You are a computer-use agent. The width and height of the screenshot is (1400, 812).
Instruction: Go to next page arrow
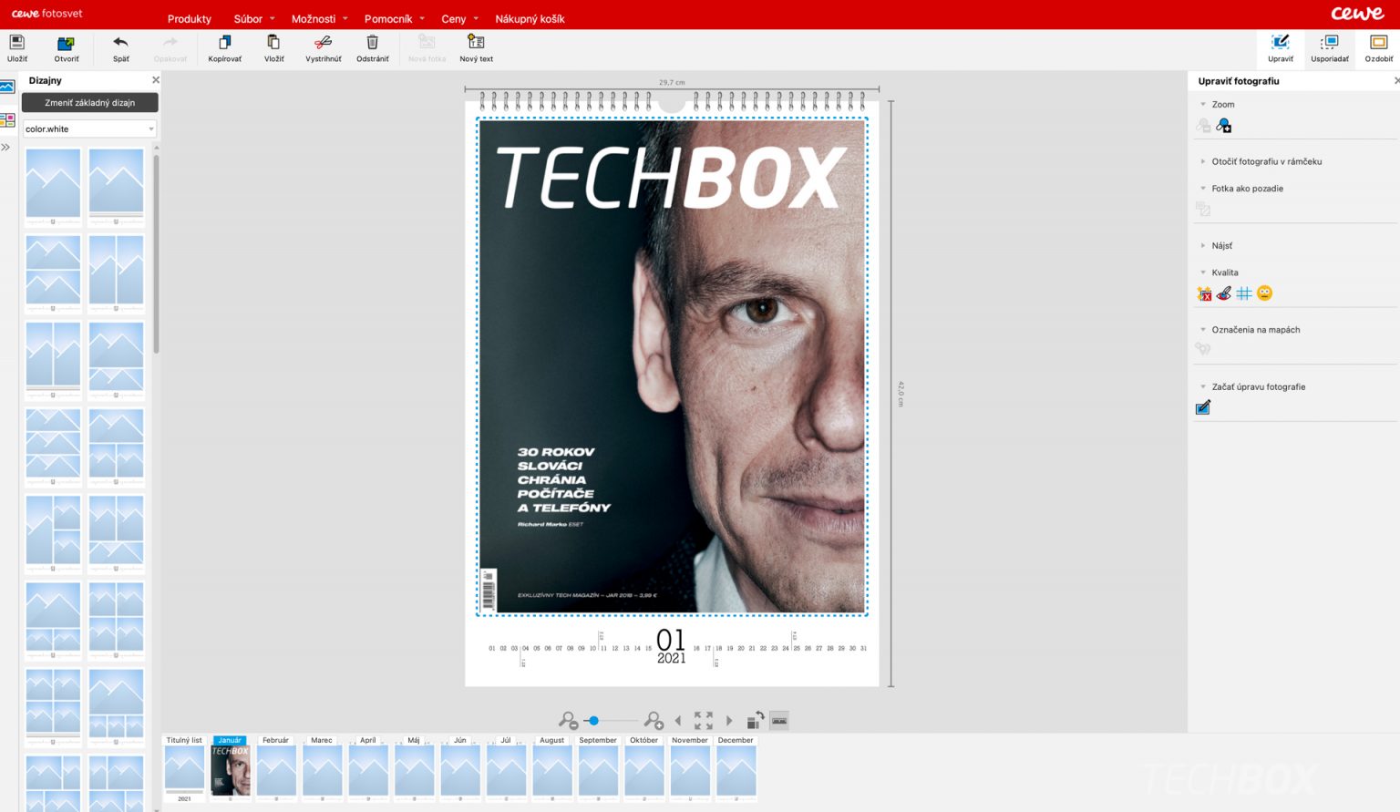(728, 721)
